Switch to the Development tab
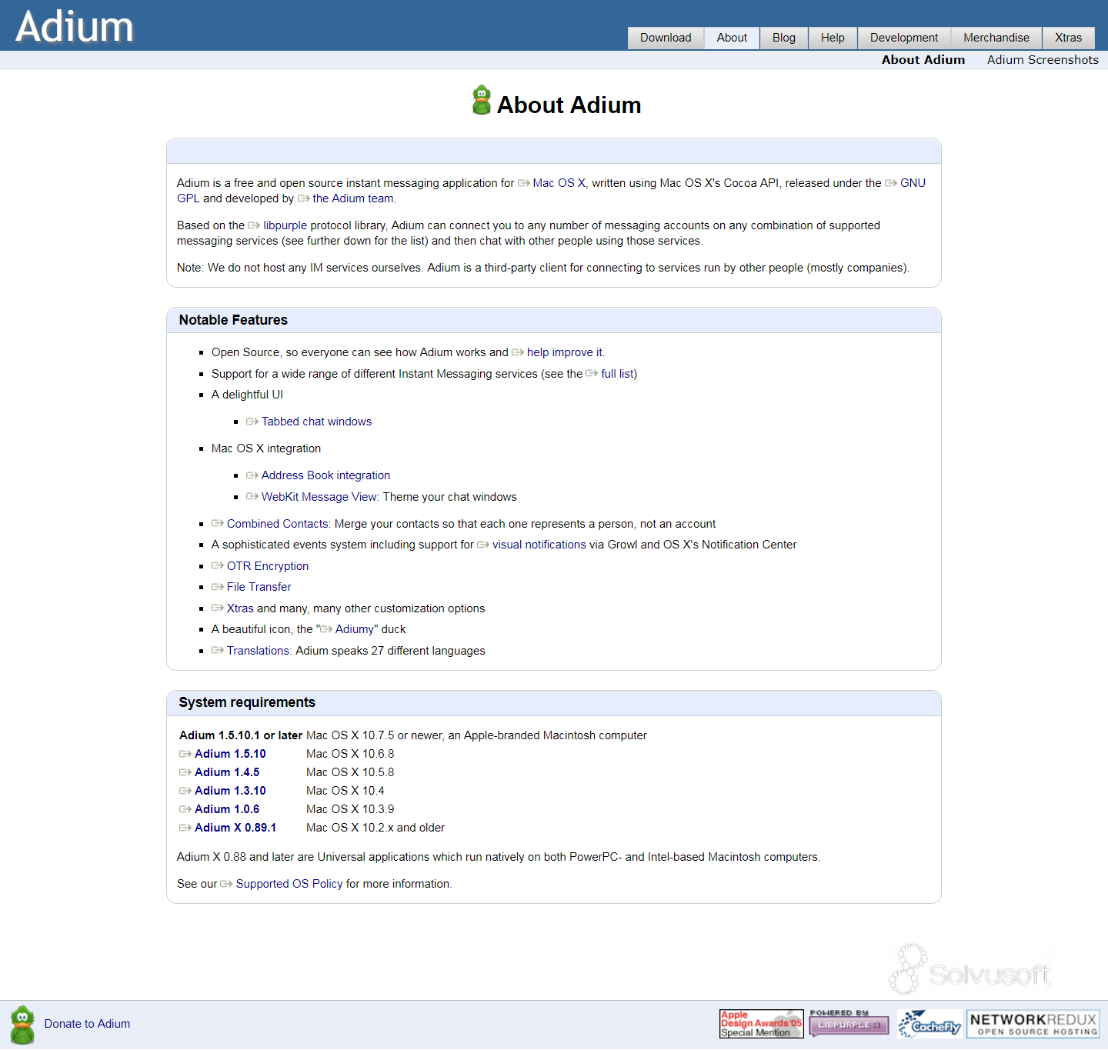Viewport: 1108px width, 1050px height. click(x=904, y=38)
